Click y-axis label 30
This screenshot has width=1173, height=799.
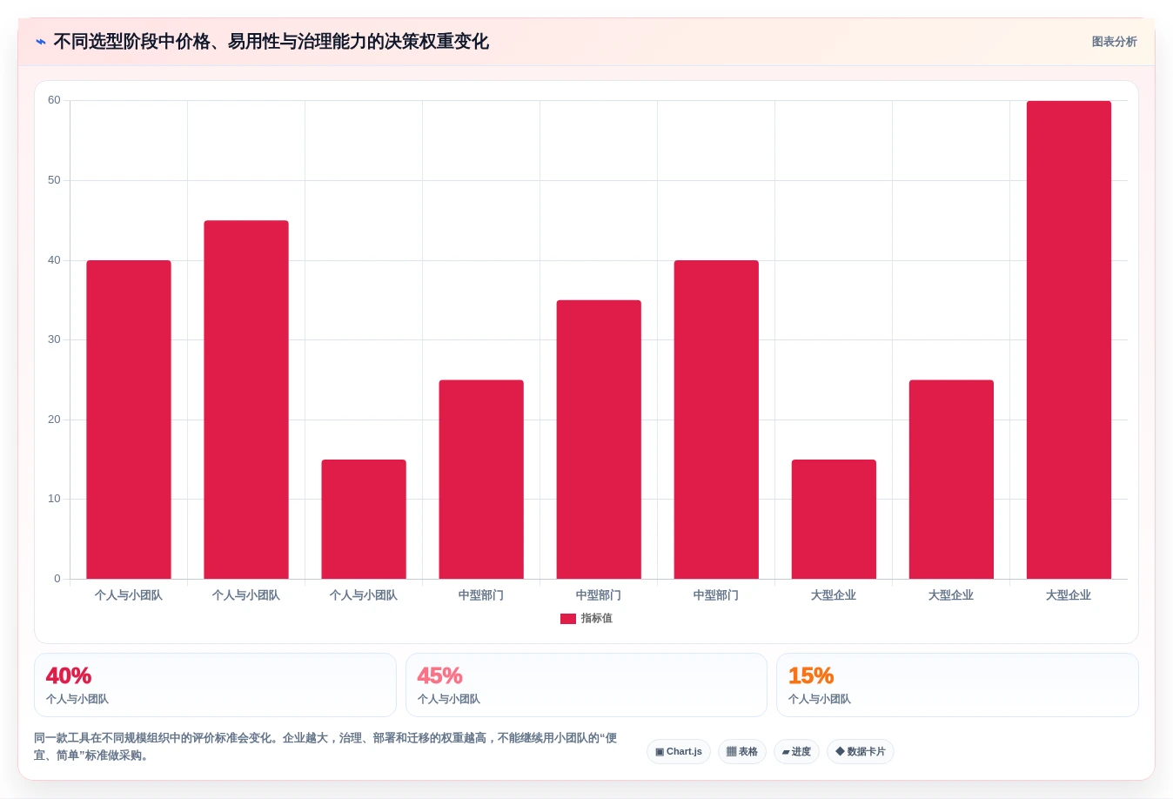pyautogui.click(x=54, y=339)
